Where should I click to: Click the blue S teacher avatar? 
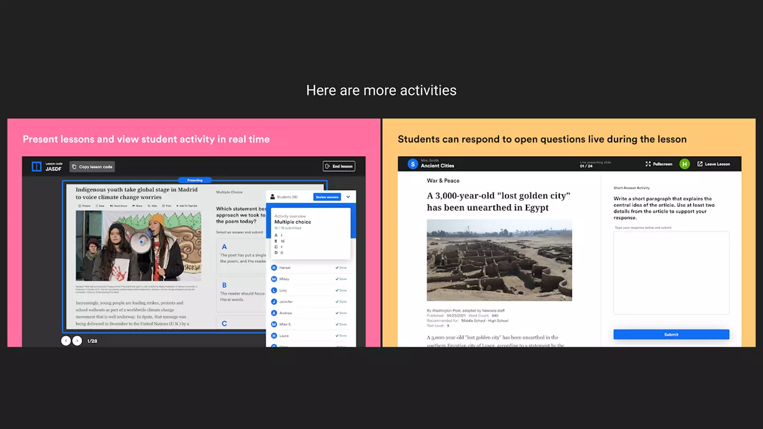413,164
